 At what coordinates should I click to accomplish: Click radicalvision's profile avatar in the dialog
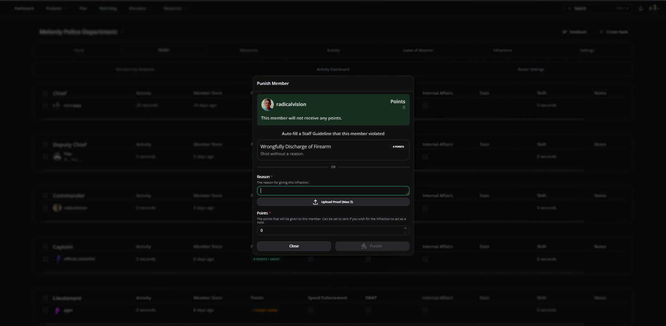[267, 104]
